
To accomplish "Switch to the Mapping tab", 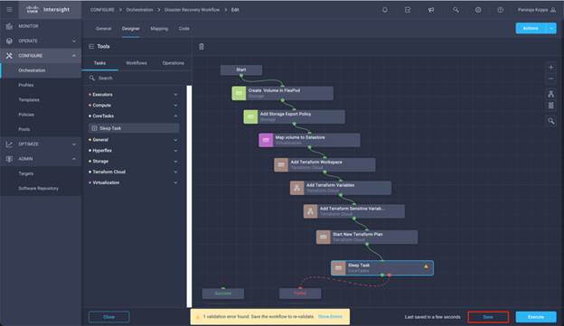I will 159,28.
